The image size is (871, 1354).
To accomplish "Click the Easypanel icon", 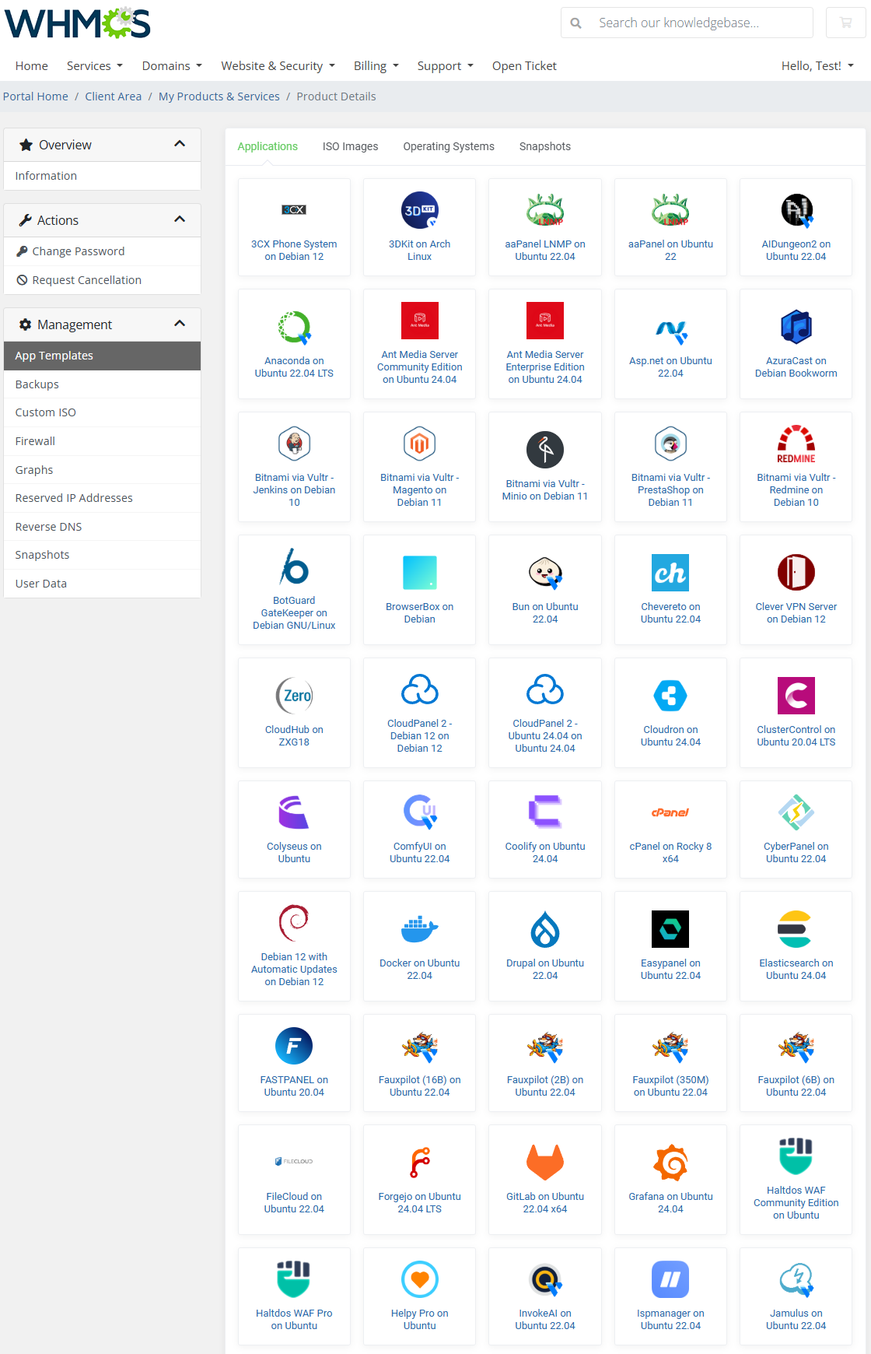I will click(670, 929).
